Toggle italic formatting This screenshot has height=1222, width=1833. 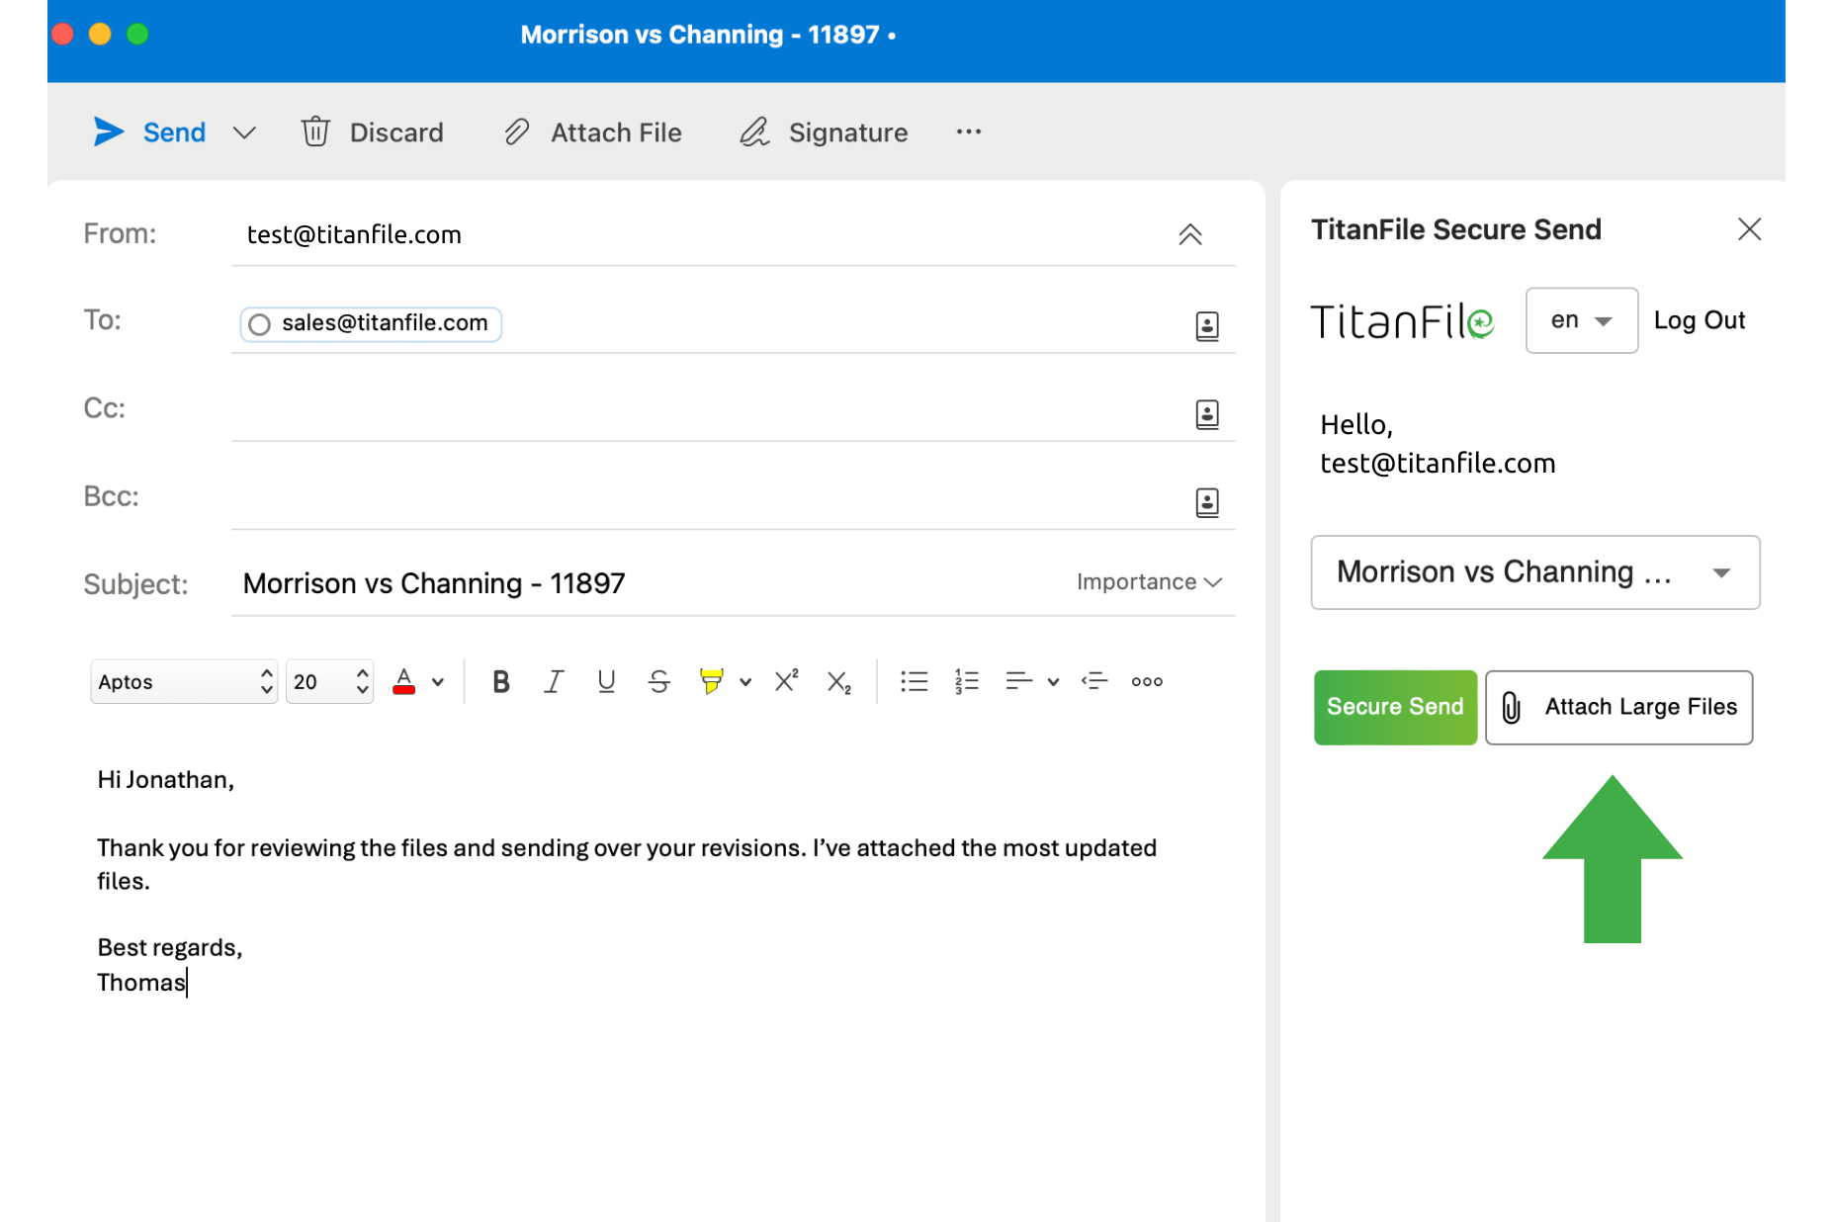[x=554, y=681]
